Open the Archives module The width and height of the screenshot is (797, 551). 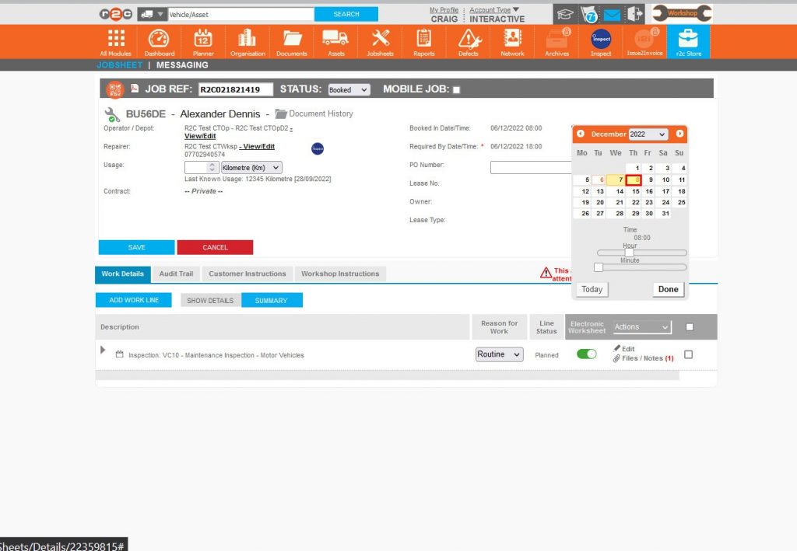556,42
